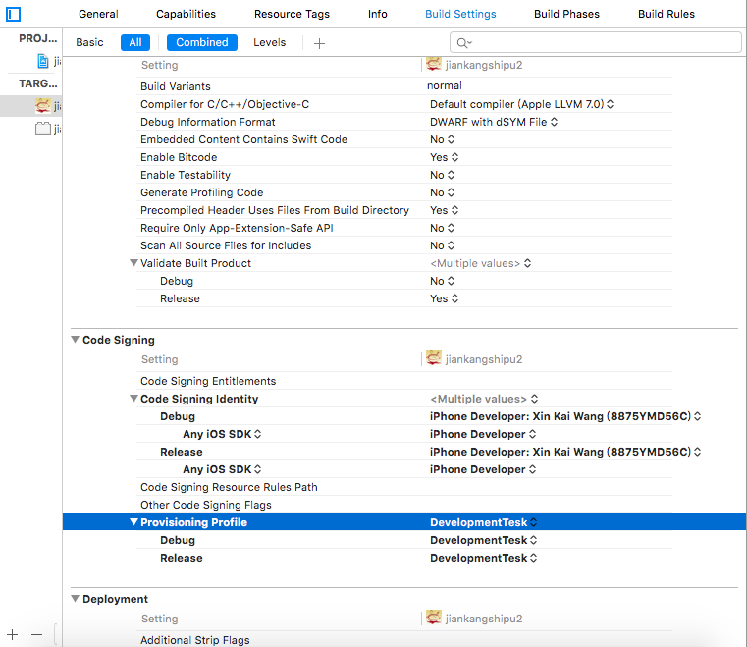Click the magnifier icon in search field
This screenshot has height=647, width=747.
464,43
